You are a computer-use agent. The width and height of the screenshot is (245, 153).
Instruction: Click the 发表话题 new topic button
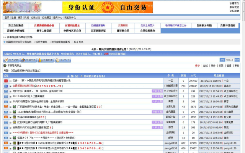click(11, 60)
